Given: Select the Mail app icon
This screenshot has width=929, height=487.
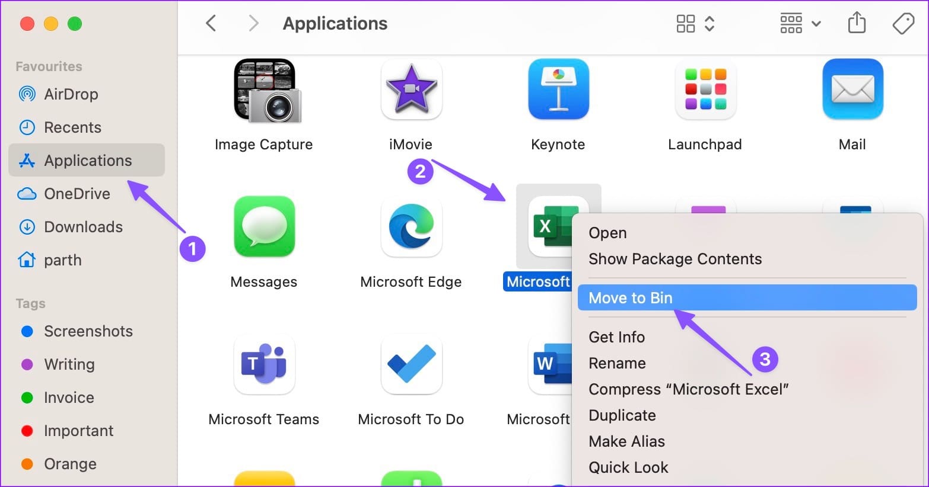Looking at the screenshot, I should (852, 89).
